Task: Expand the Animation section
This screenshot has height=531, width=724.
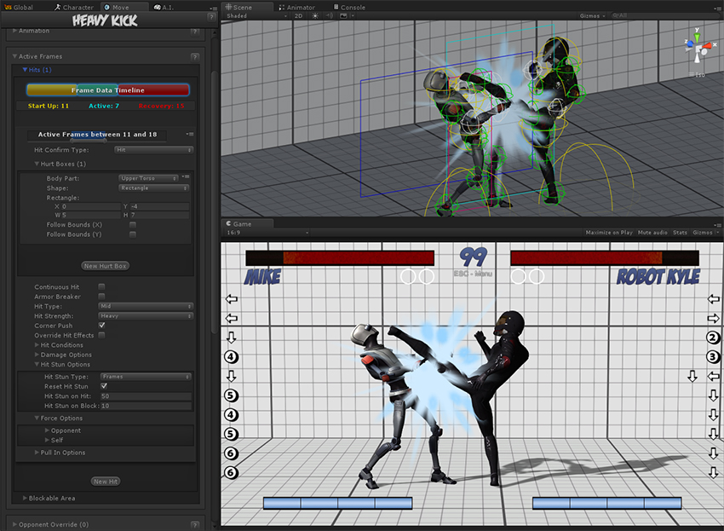Action: click(14, 31)
